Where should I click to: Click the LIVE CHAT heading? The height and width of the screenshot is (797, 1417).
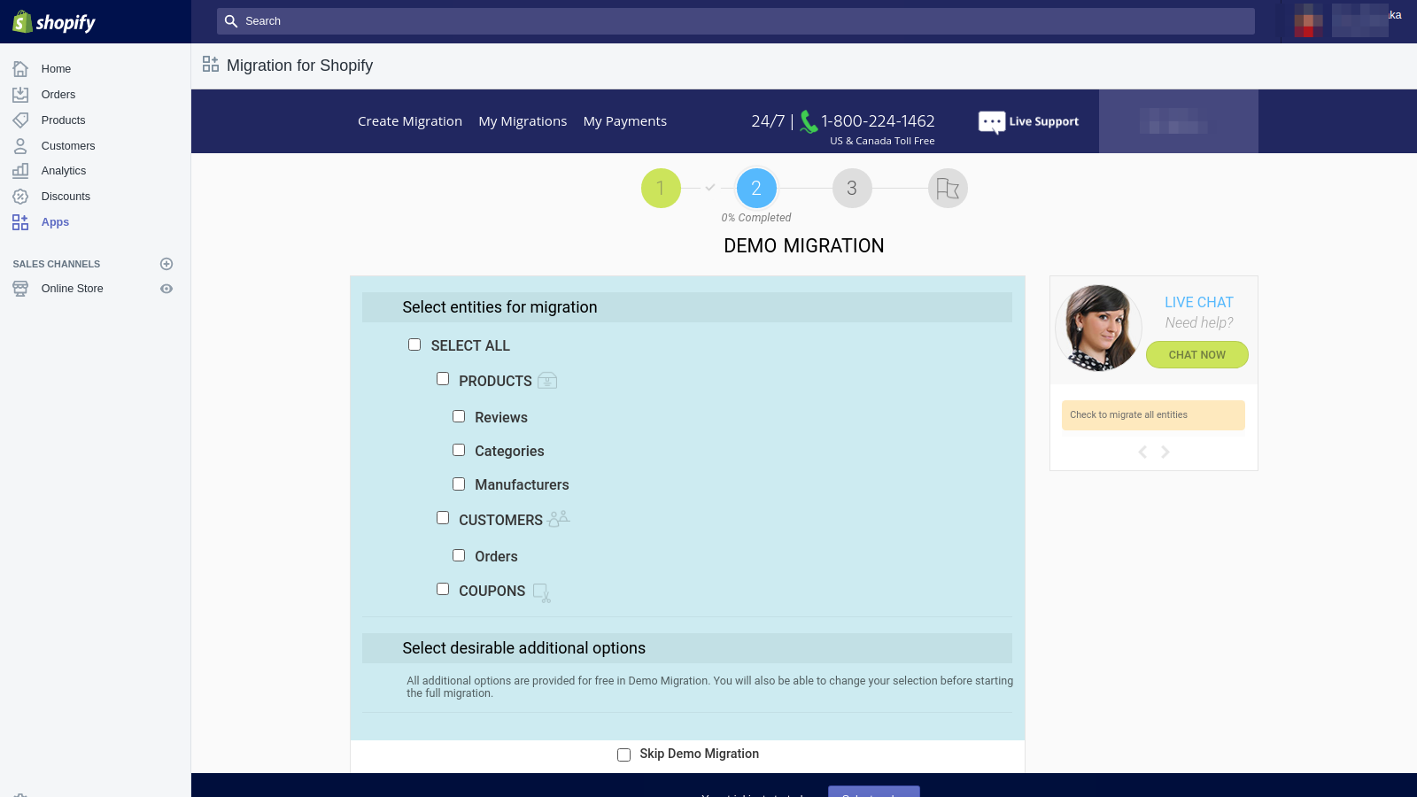click(1199, 302)
